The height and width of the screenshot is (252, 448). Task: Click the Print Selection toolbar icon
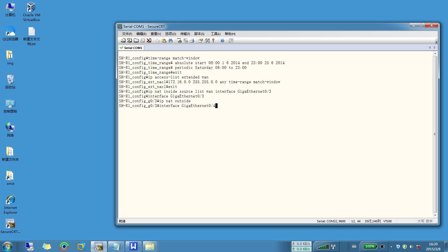pyautogui.click(x=186, y=41)
